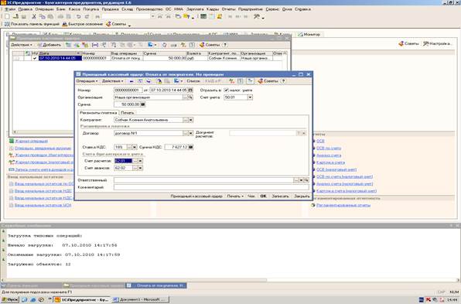Expand the Счет учета 50.01 dropdown

tap(250, 97)
